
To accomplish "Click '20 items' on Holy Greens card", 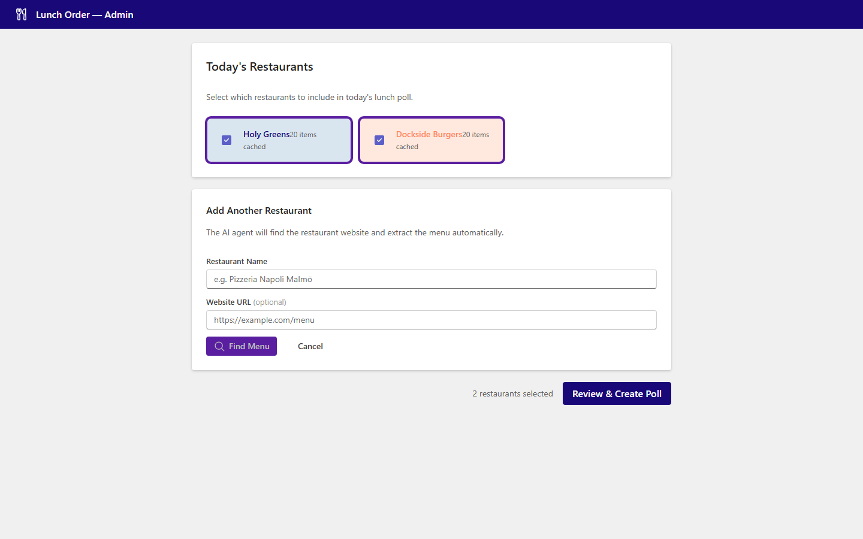I will click(303, 135).
